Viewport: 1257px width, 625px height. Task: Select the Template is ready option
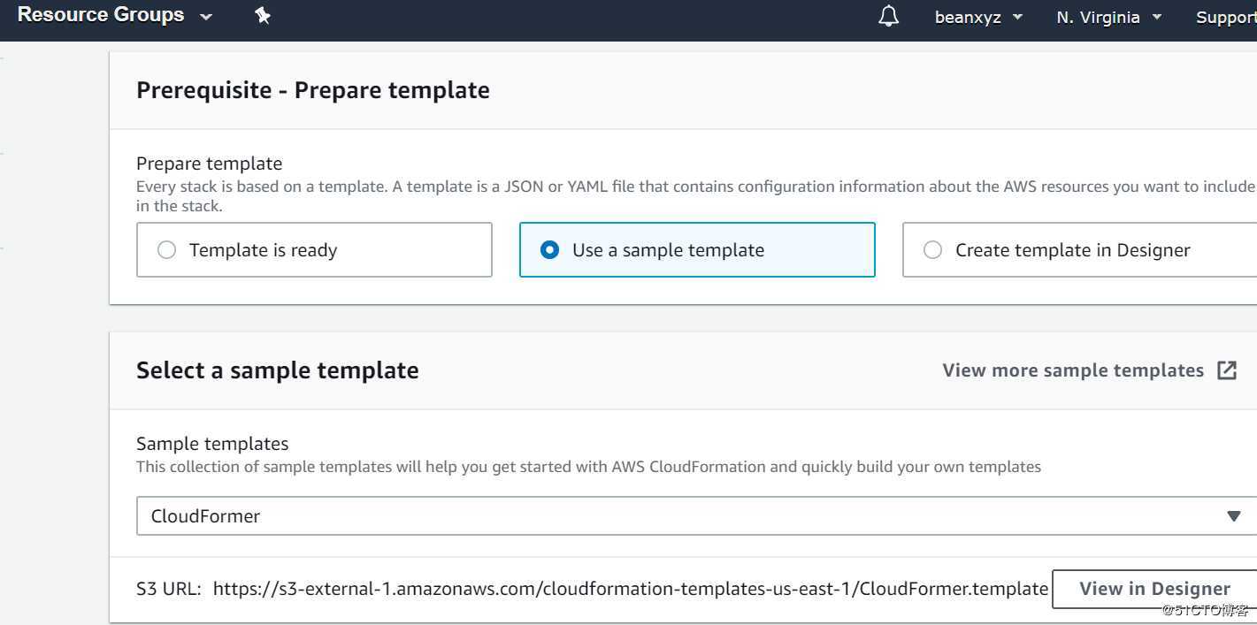[x=314, y=250]
